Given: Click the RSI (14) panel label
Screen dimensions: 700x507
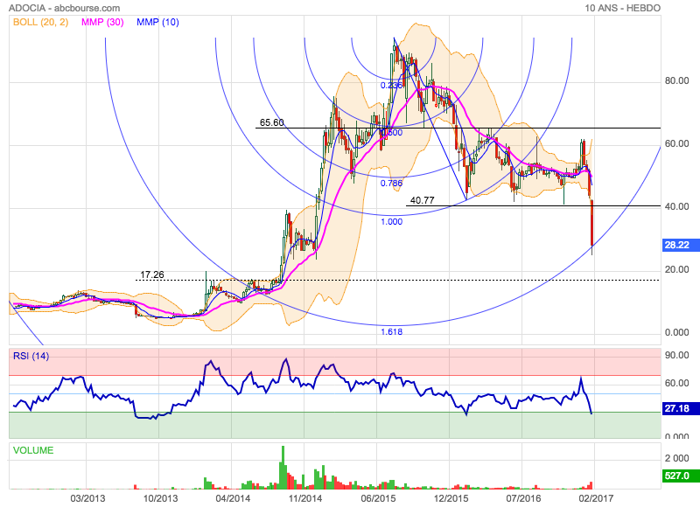Looking at the screenshot, I should 31,356.
